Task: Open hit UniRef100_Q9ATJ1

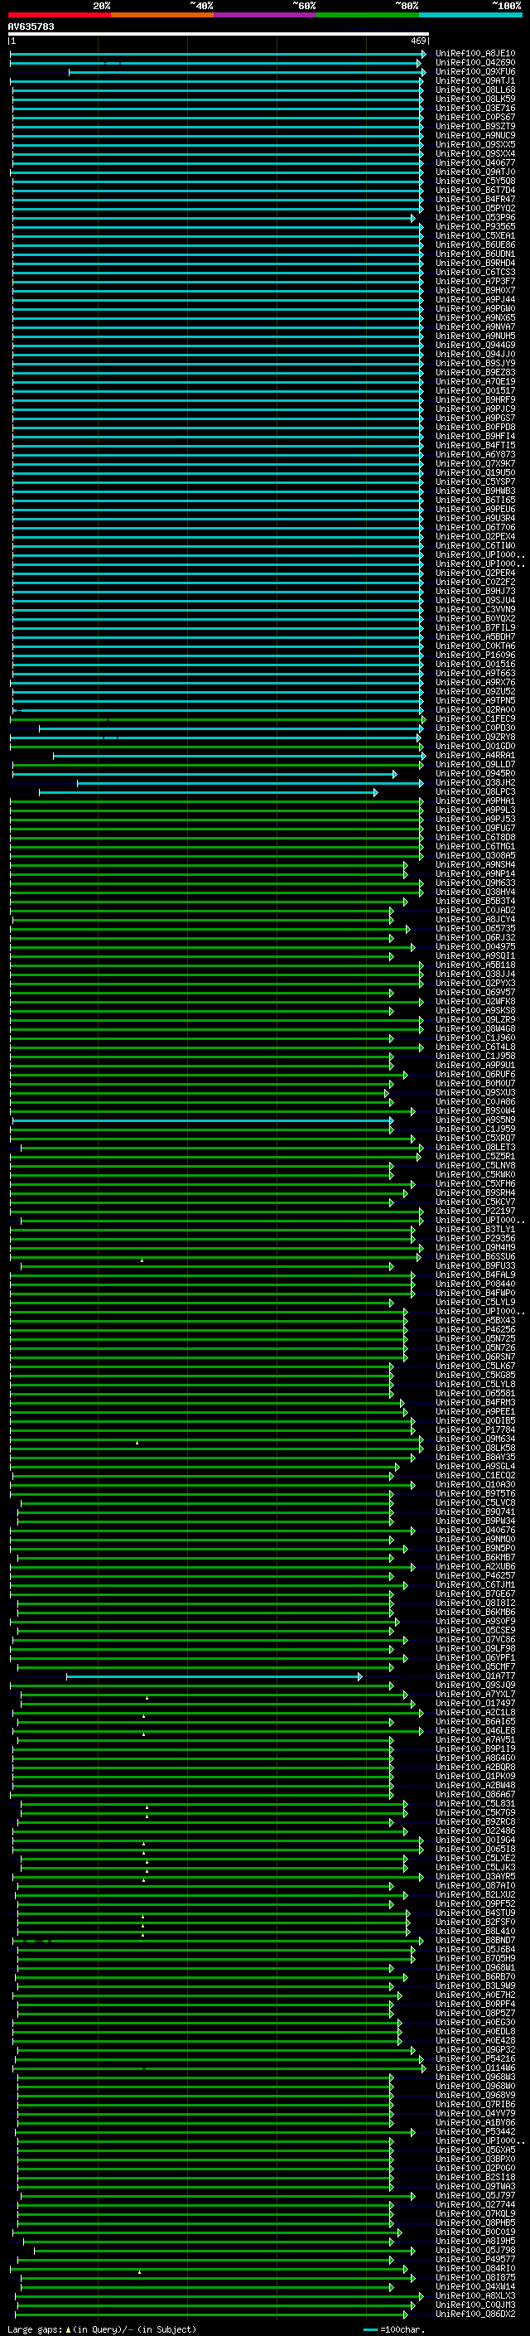Action: pos(475,80)
